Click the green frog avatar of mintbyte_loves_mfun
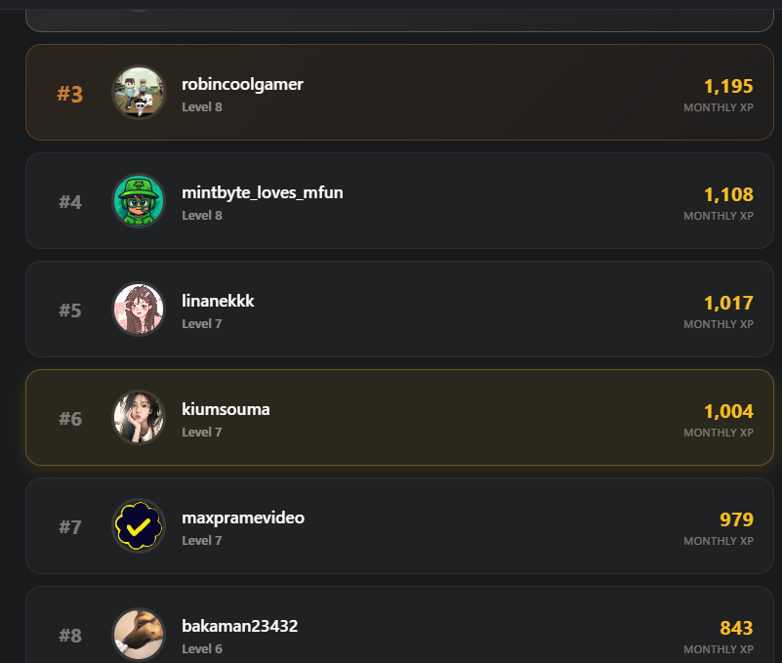 139,201
